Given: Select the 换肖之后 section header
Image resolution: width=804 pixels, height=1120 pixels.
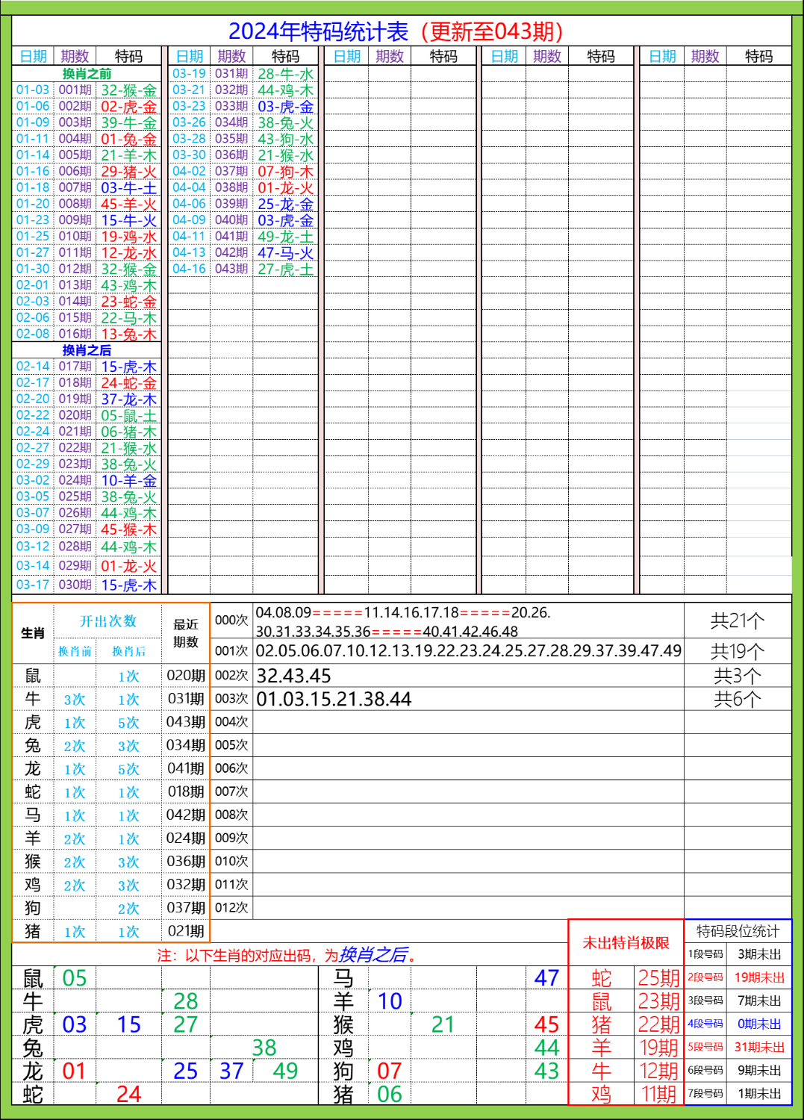Looking at the screenshot, I should click(87, 351).
